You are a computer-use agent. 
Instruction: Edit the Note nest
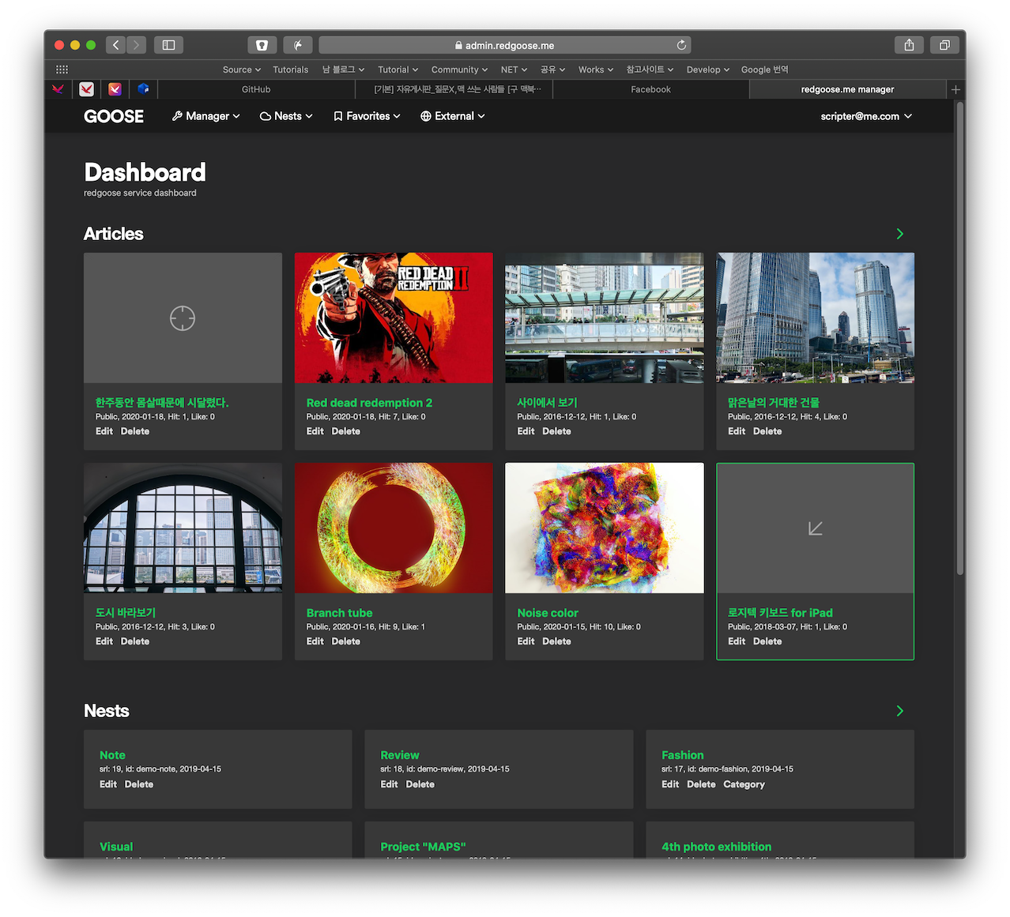click(x=107, y=784)
